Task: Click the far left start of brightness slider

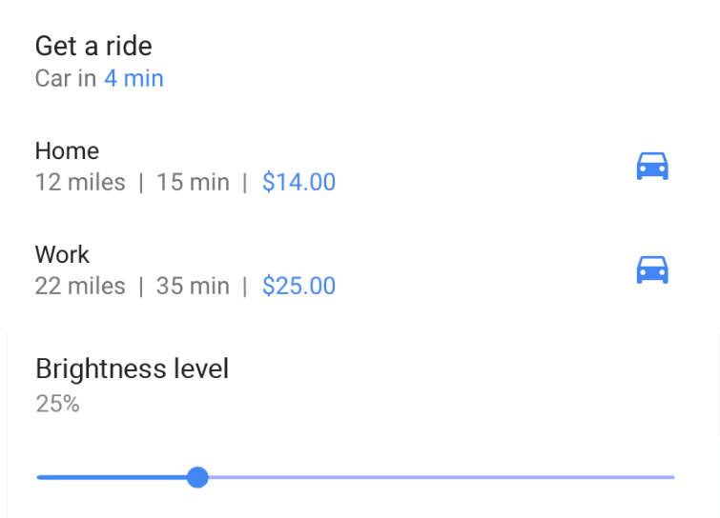Action: [39, 477]
